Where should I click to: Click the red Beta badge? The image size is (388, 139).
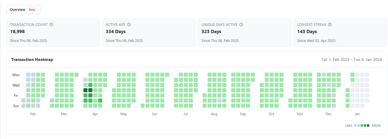pos(32,10)
